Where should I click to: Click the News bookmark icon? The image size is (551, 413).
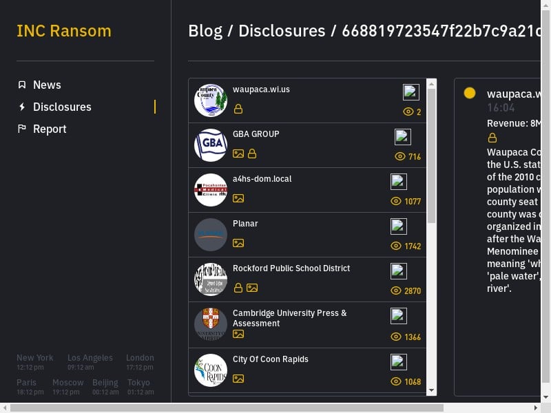tap(22, 85)
